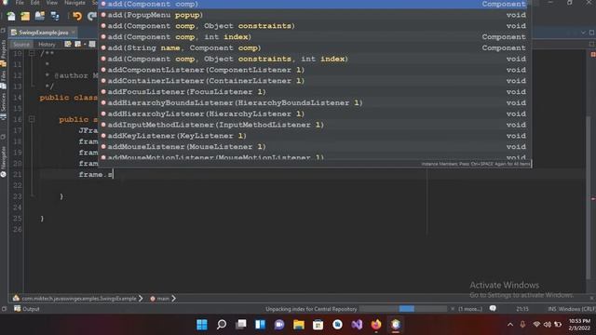
Task: Click the vertical editor scrollbar
Action: coord(589,197)
